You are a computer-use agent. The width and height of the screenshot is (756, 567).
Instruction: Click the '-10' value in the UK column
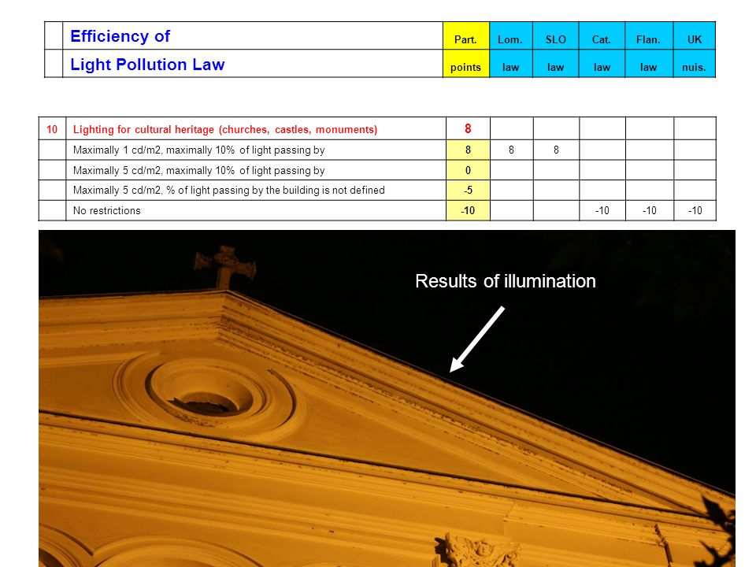pyautogui.click(x=695, y=211)
